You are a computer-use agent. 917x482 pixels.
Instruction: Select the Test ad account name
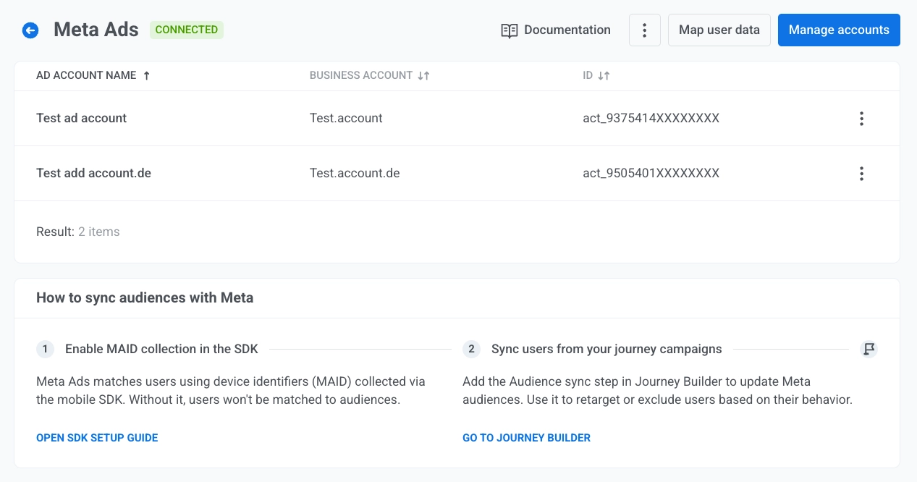(81, 118)
